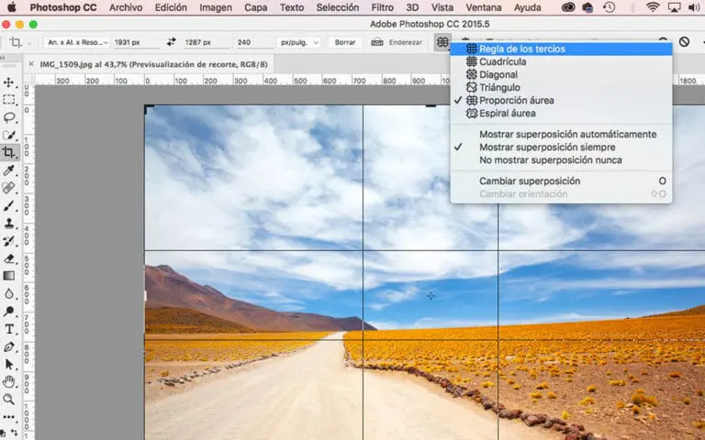705x440 pixels.
Task: Open the Apple menu
Action: 12,7
